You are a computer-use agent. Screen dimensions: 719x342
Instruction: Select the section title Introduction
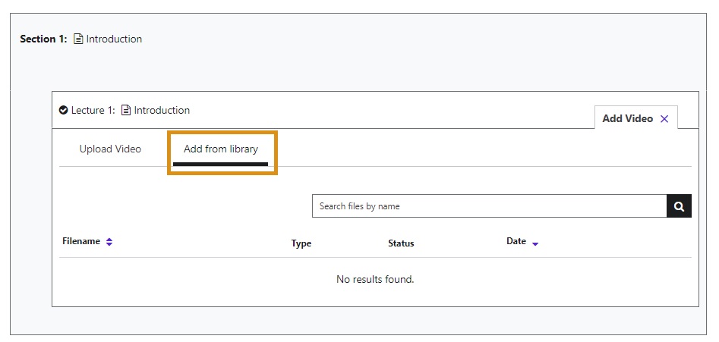[x=114, y=39]
